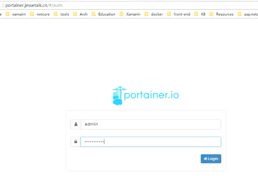This screenshot has width=258, height=176.
Task: Open the asp.net bookmark folder
Action: click(x=248, y=14)
